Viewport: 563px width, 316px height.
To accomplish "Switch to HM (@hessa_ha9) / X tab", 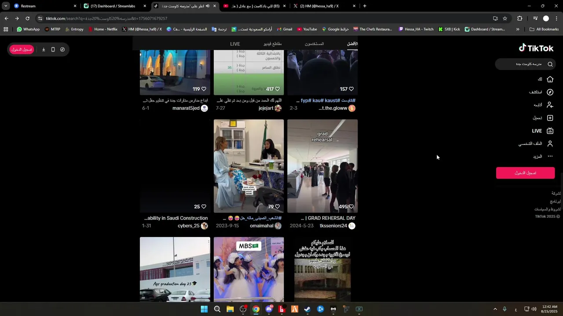I will [325, 6].
